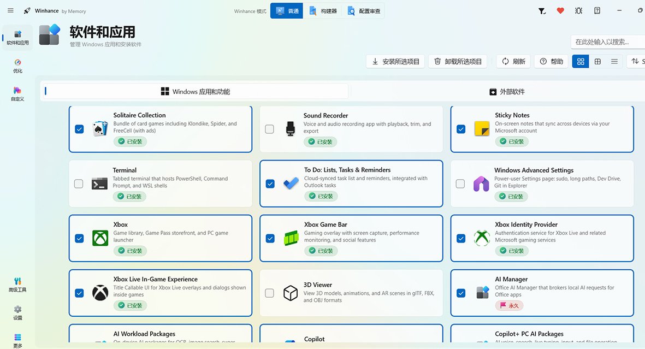Uncheck Xbox Game Bar checkbox

pyautogui.click(x=270, y=238)
